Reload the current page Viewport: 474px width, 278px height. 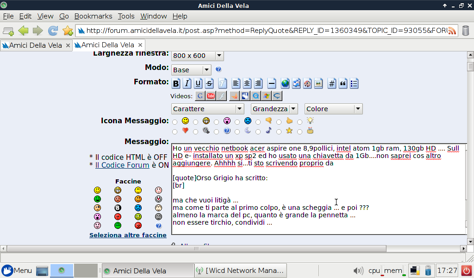(53, 31)
